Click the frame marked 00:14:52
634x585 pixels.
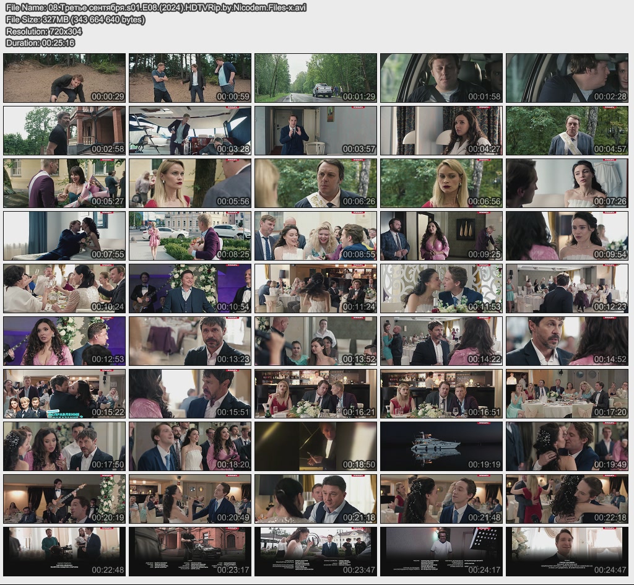tap(567, 341)
